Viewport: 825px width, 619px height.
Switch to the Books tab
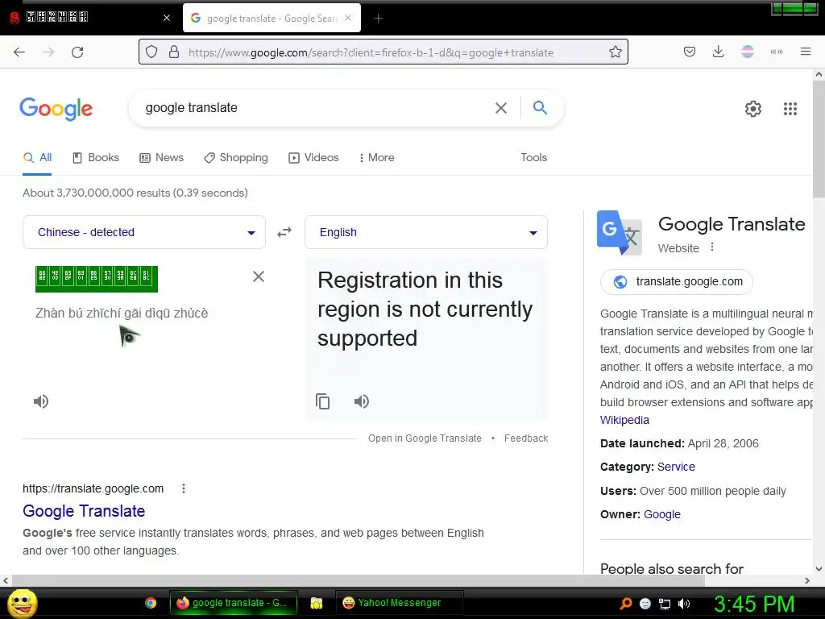coord(96,157)
